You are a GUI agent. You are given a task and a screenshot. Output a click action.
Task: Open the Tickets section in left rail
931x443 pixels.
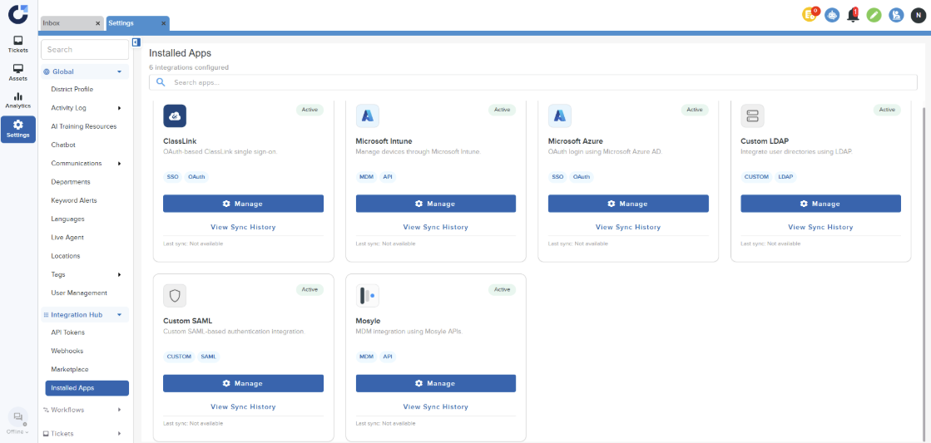tap(17, 44)
